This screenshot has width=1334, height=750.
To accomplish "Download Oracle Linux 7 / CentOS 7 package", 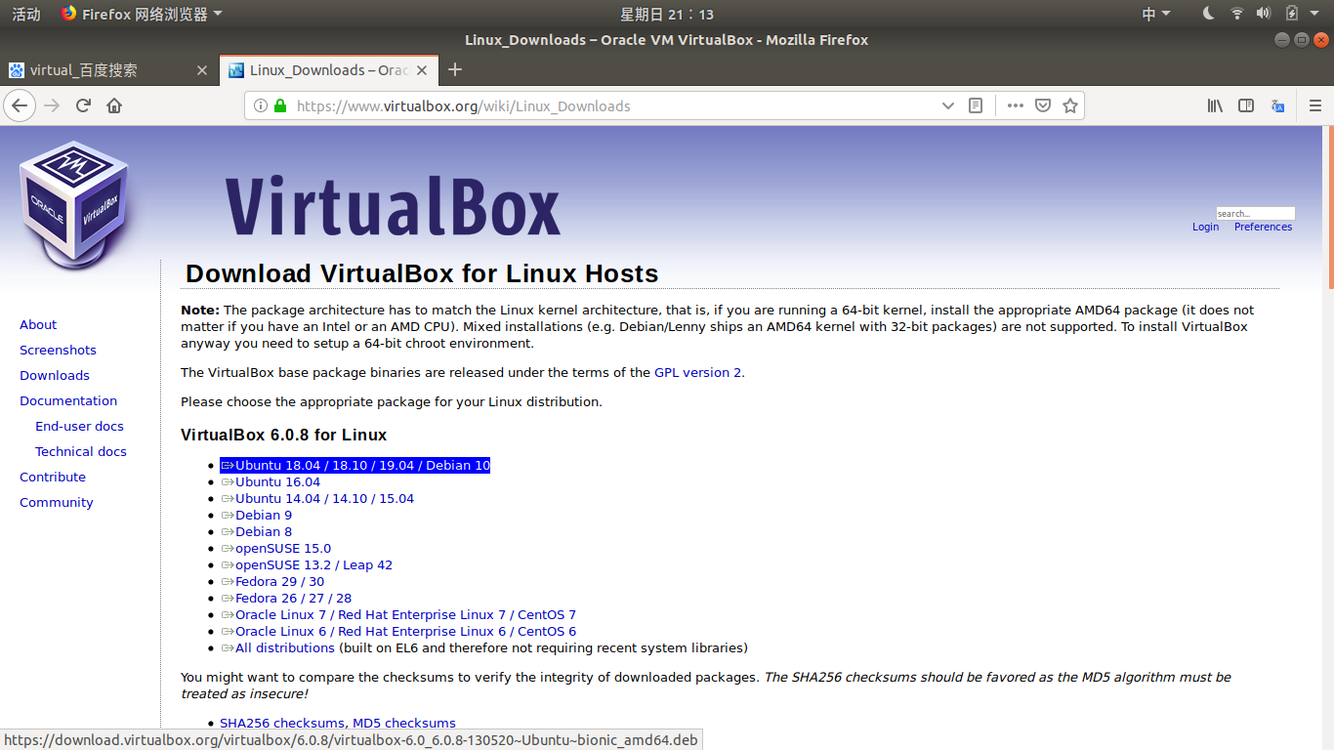I will 398,615.
